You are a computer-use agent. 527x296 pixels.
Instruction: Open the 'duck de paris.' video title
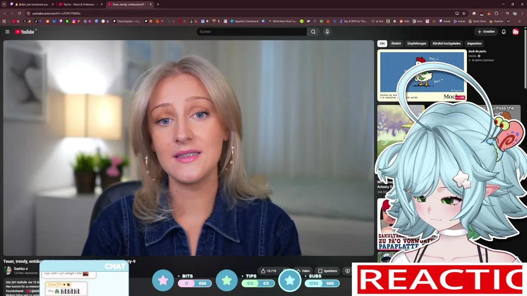point(477,51)
